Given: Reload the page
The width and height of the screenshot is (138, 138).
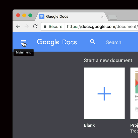Looking at the screenshot, I should point(35,26).
